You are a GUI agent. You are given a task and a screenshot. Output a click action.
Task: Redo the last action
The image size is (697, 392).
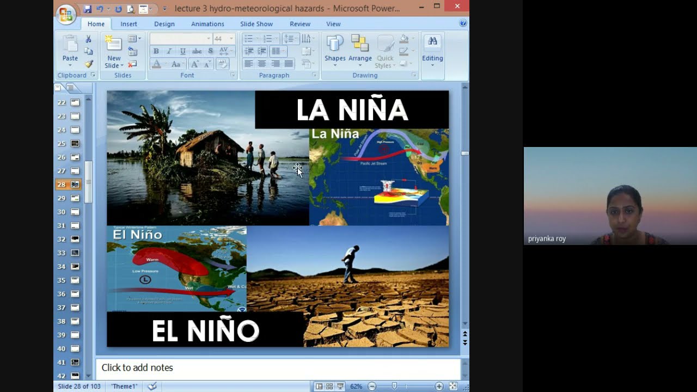point(118,9)
